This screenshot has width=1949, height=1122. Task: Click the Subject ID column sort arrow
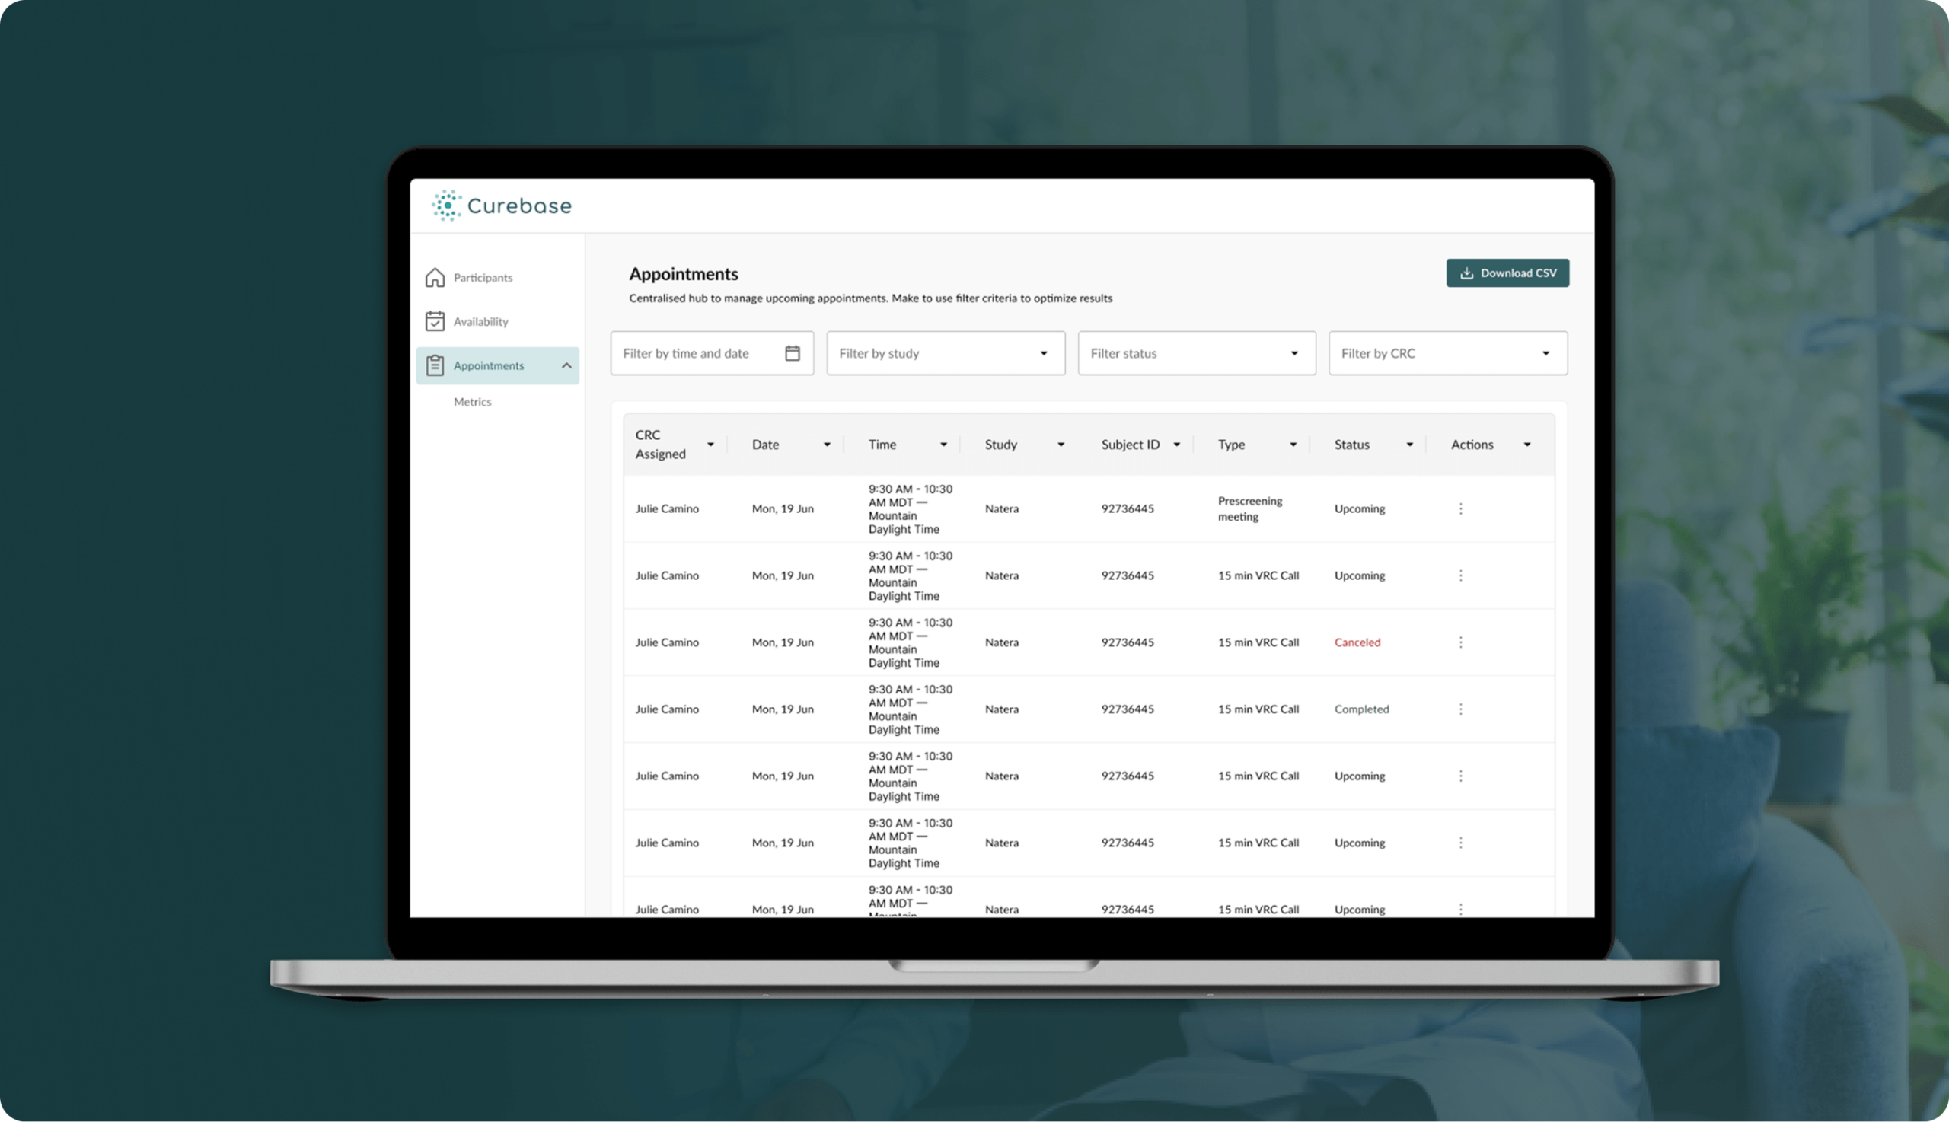click(x=1177, y=445)
